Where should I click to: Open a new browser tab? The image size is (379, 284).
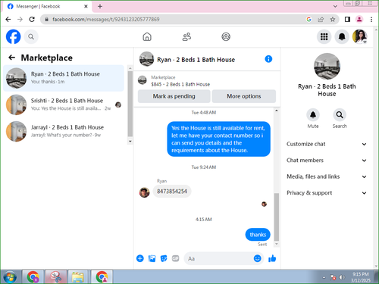point(100,6)
